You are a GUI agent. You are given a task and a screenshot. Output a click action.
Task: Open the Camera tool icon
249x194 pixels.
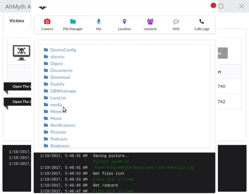47,21
